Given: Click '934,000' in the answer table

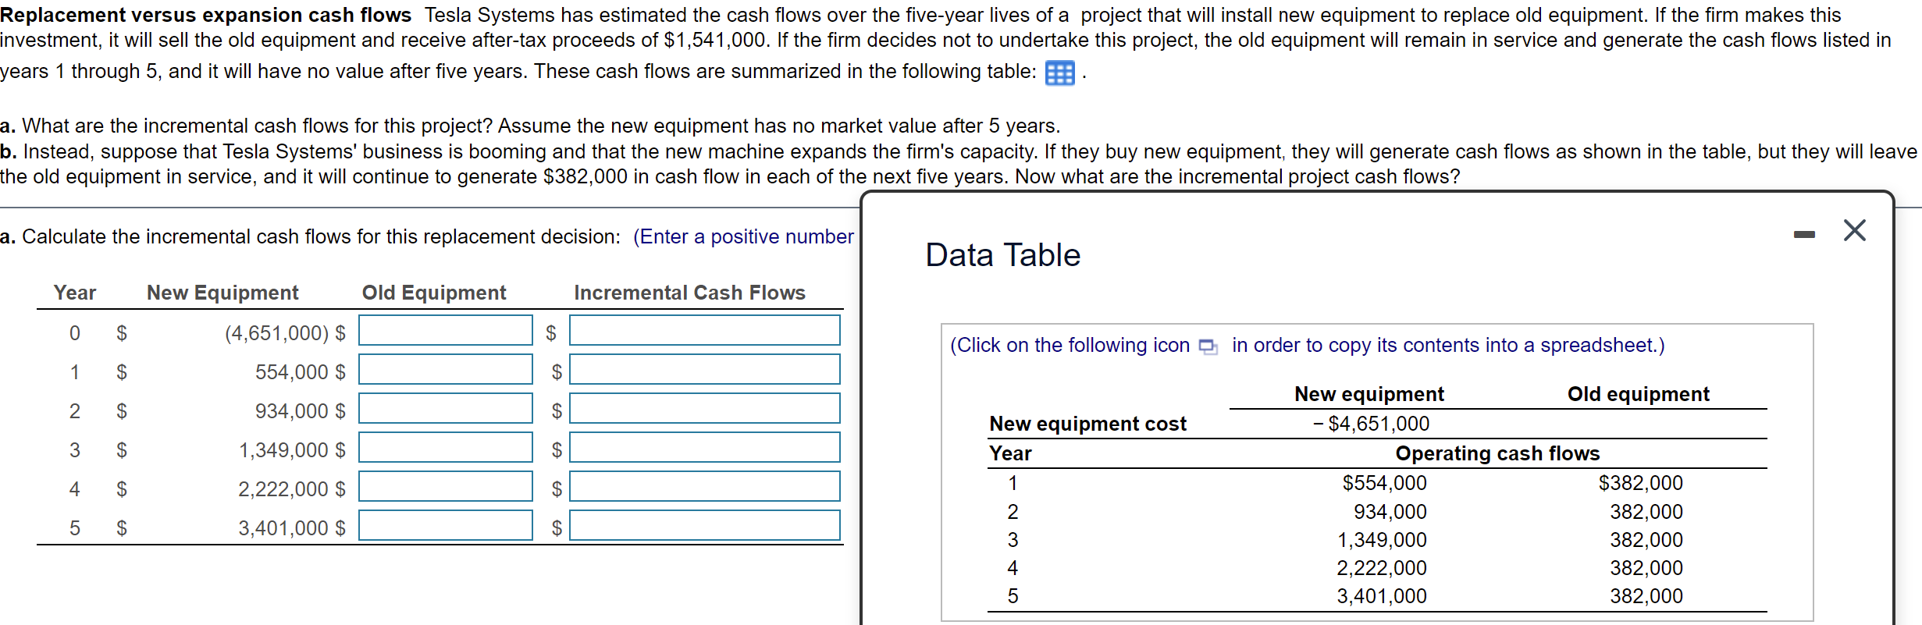Looking at the screenshot, I should pos(292,411).
